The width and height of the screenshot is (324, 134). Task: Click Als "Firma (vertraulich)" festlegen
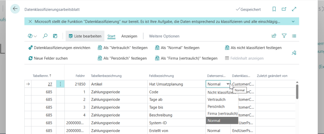(186, 58)
